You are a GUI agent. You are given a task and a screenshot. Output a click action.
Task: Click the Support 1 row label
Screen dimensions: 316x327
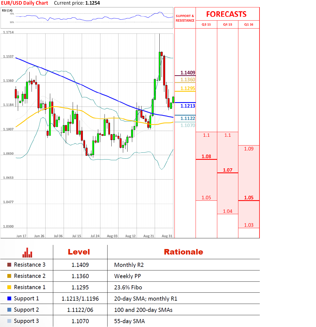26,299
